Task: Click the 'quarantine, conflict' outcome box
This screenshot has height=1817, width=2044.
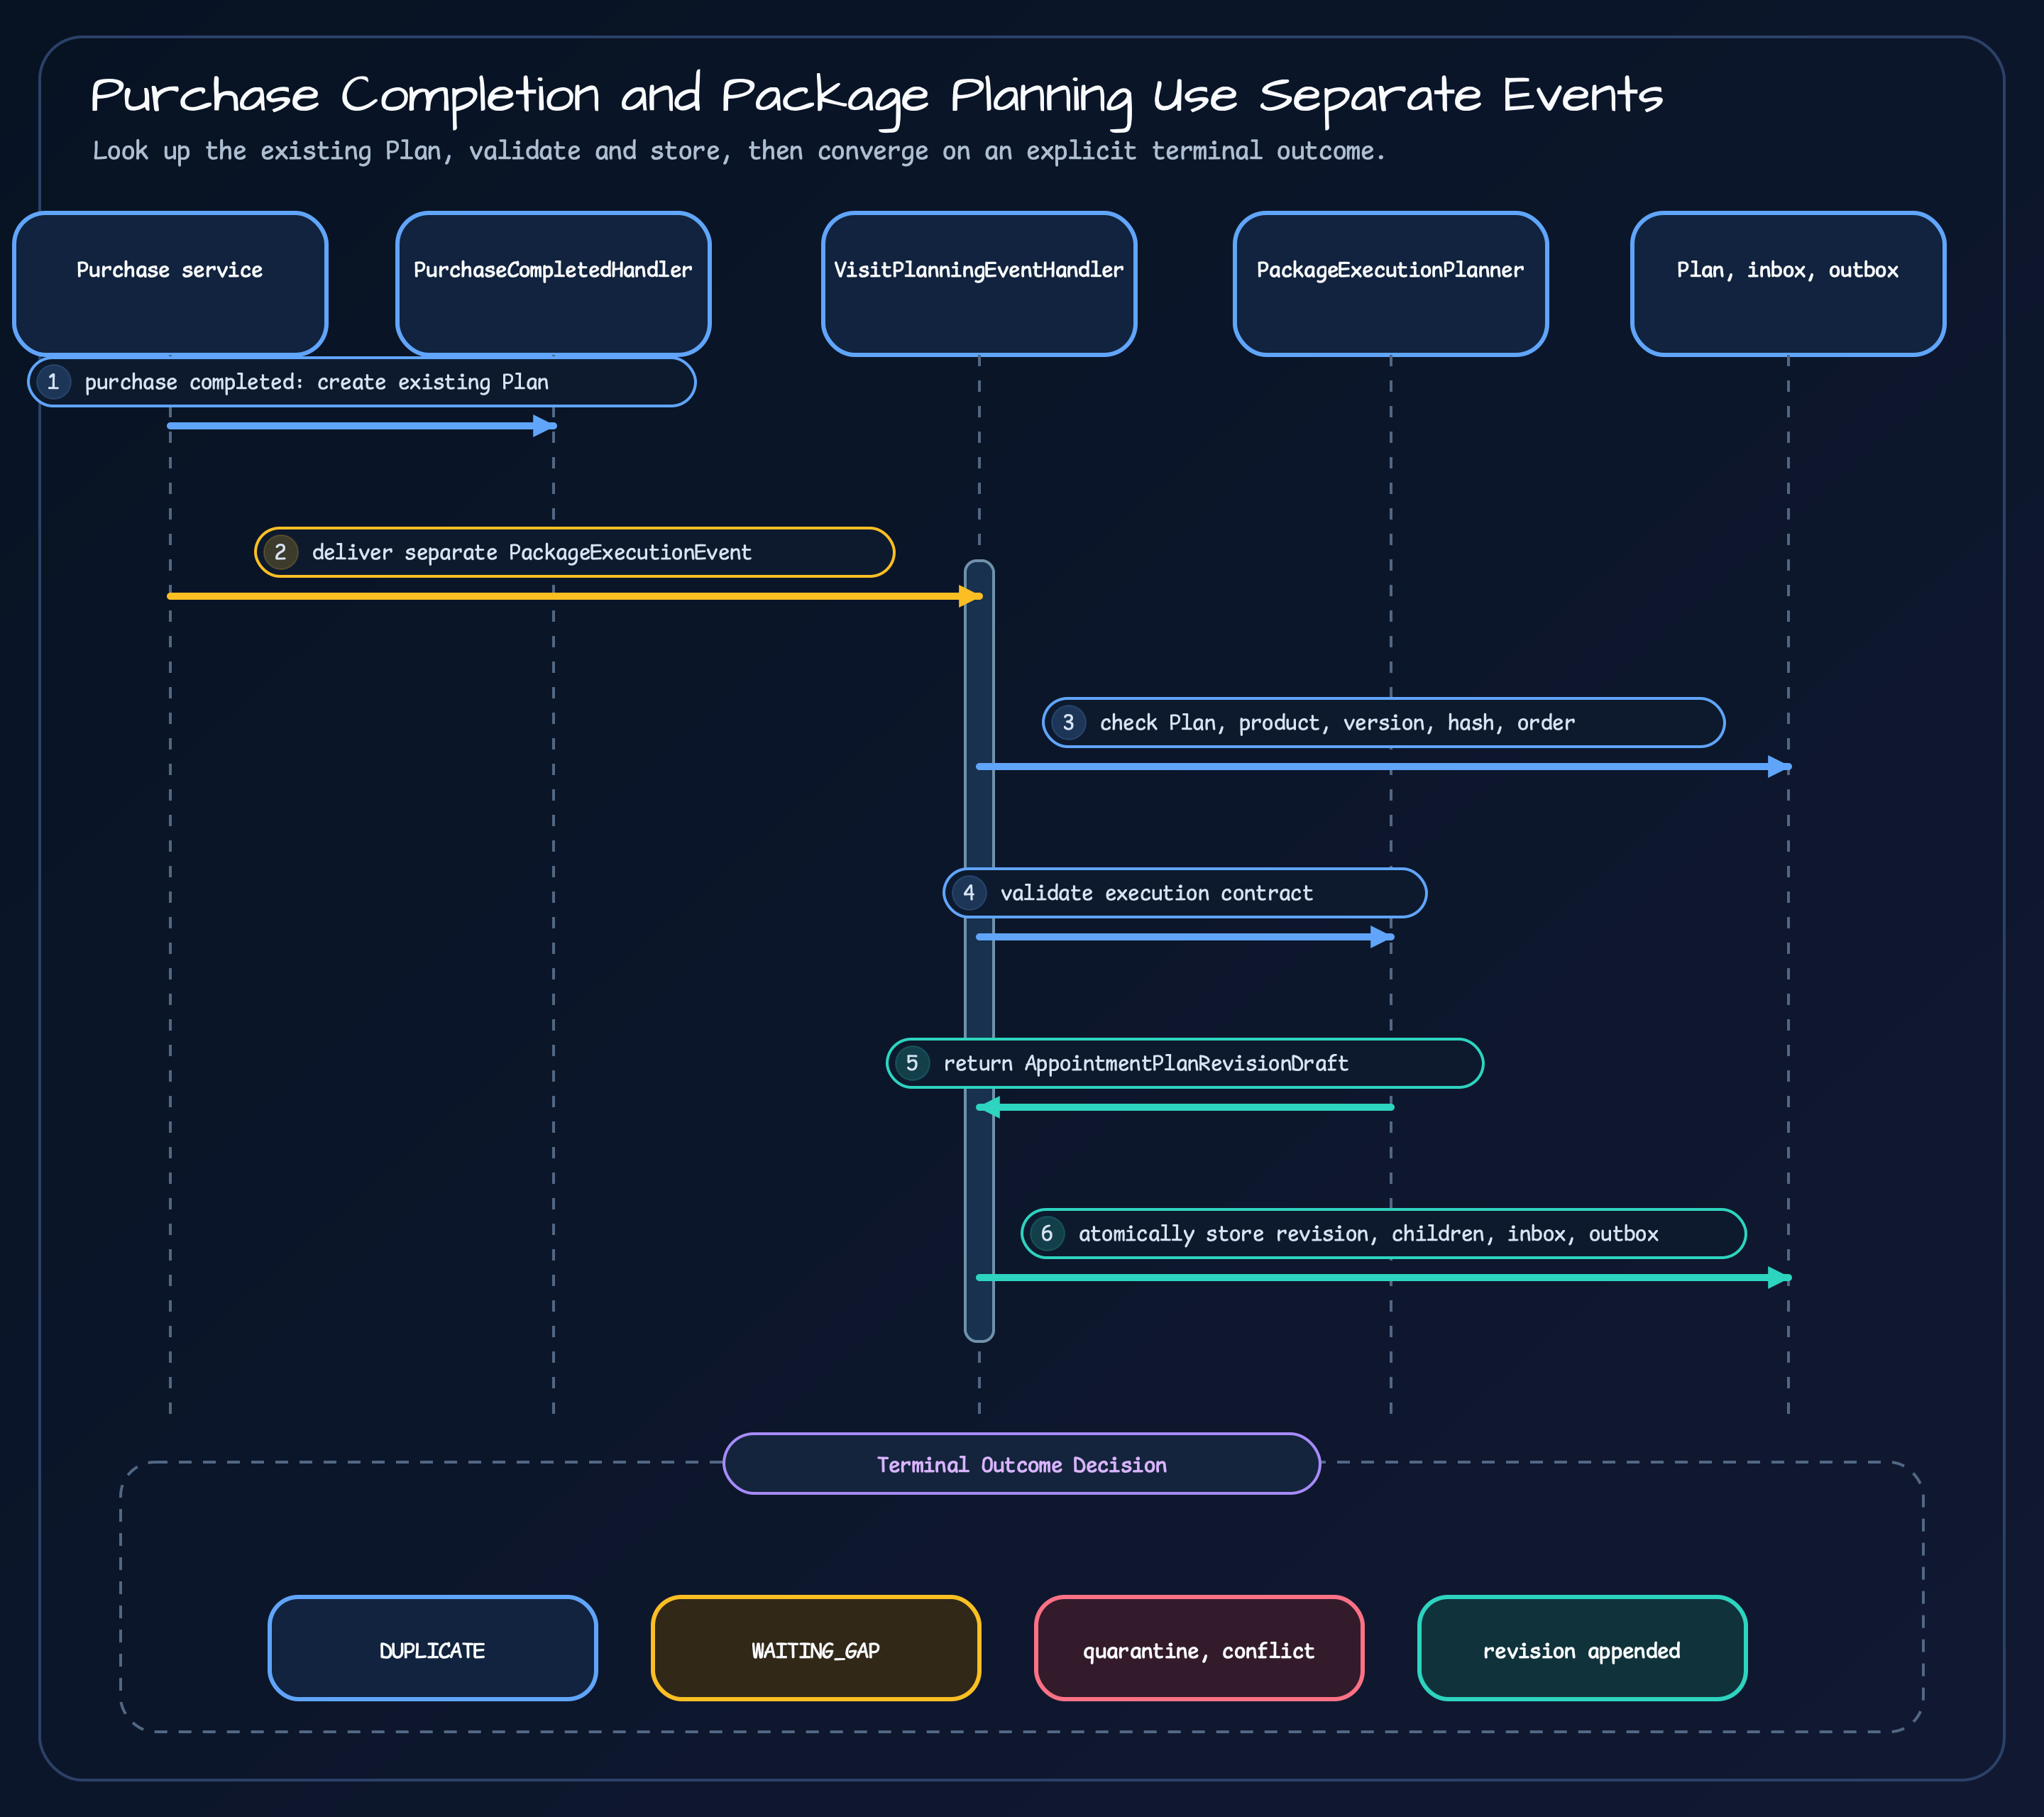Action: click(1199, 1648)
